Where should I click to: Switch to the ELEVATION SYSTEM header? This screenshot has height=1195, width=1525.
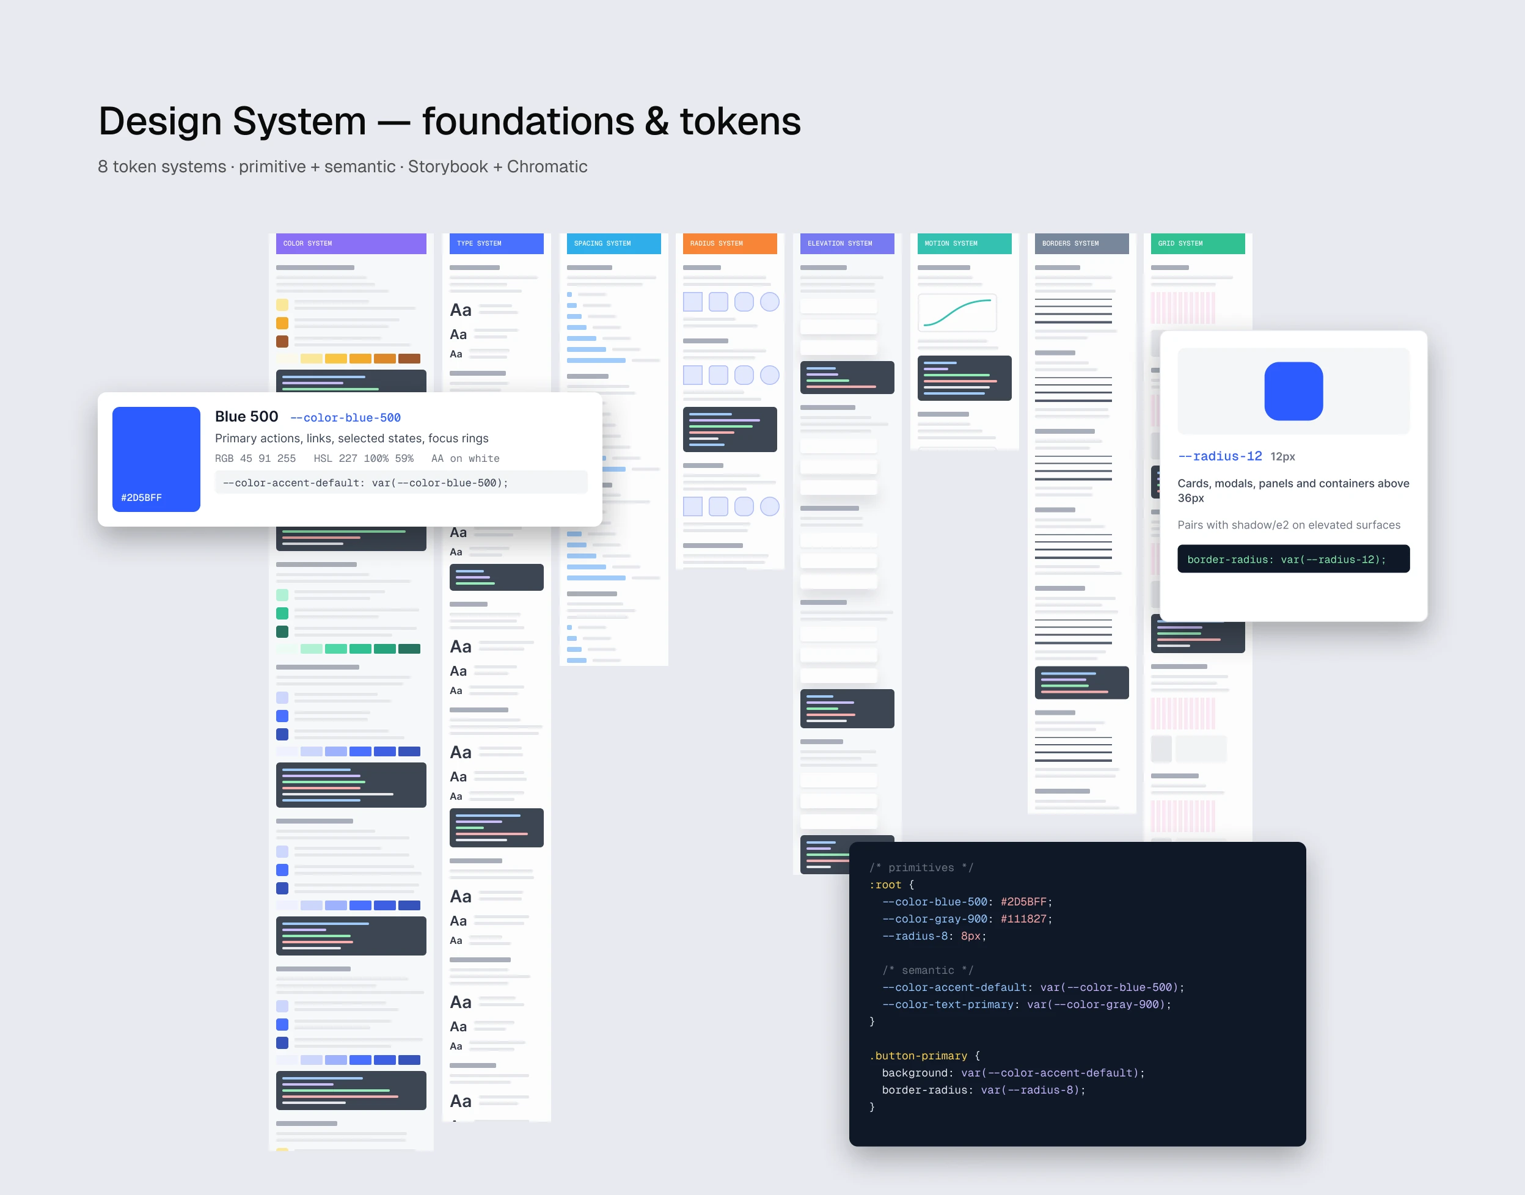coord(847,244)
